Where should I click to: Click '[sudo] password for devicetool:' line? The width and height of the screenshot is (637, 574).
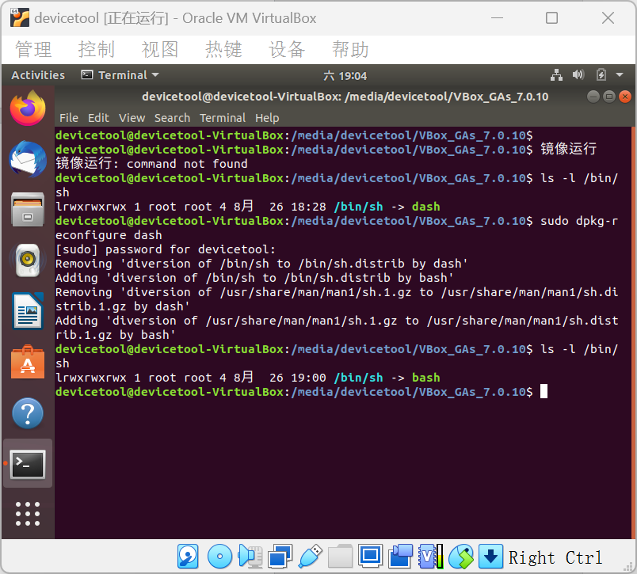point(166,249)
